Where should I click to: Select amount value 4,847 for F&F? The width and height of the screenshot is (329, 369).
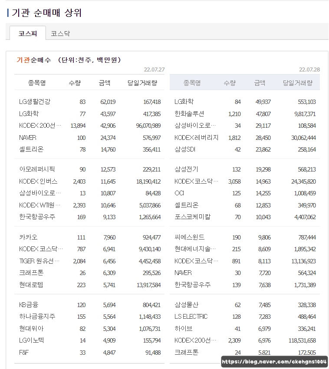click(109, 353)
